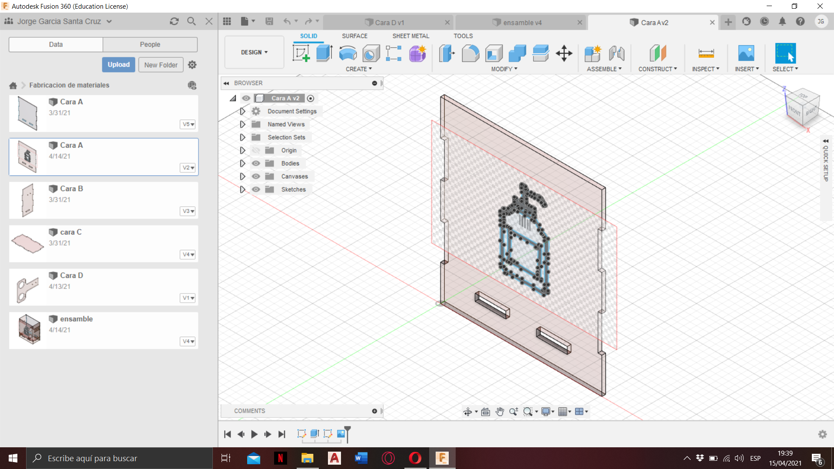Click Upload button in Data panel

click(118, 65)
